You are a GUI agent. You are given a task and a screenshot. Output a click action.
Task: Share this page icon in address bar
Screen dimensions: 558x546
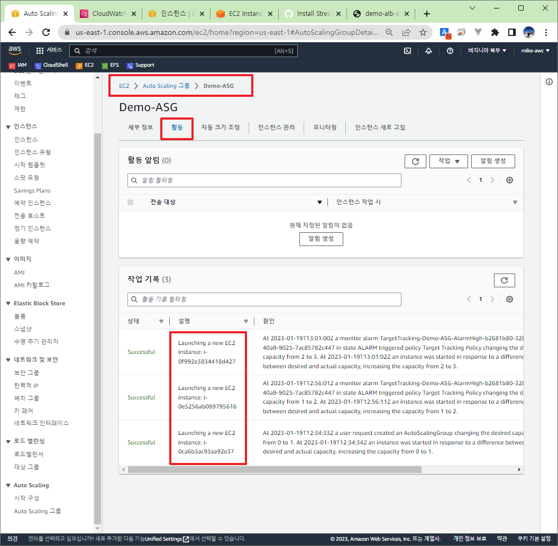coord(406,32)
